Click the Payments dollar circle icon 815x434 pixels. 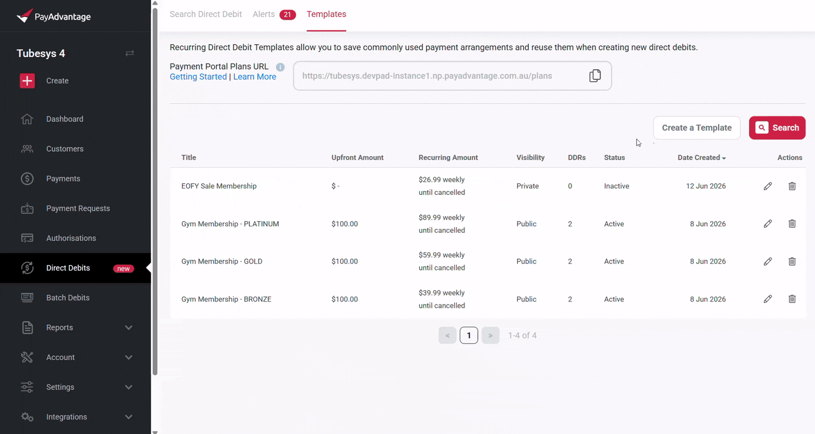(x=27, y=178)
